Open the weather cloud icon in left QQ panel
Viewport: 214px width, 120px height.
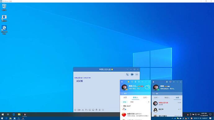point(147,87)
